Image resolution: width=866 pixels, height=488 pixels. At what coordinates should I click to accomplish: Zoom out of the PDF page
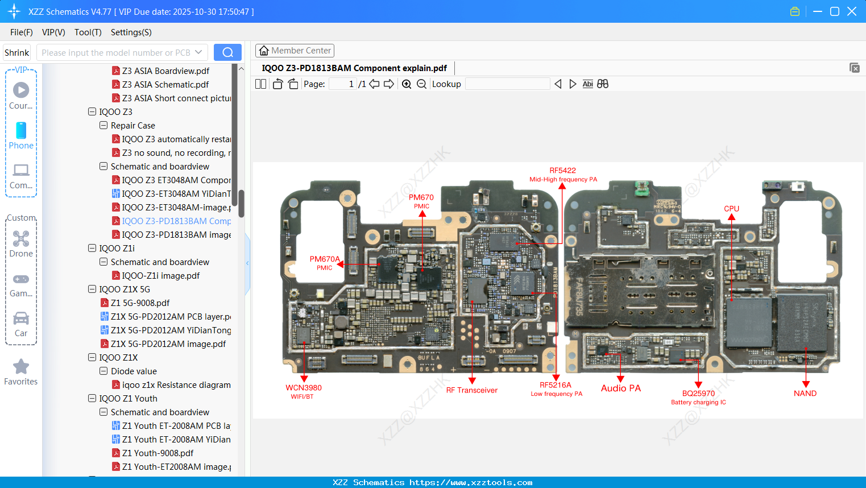(421, 84)
